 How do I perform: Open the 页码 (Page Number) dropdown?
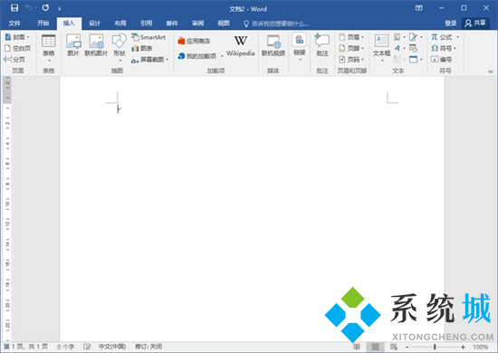coord(351,60)
